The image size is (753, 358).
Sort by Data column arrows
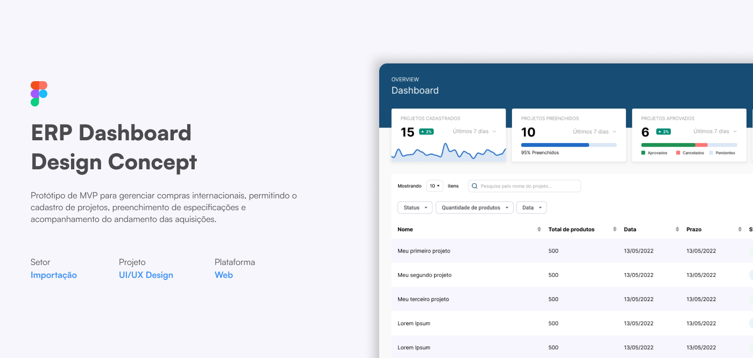[677, 230]
